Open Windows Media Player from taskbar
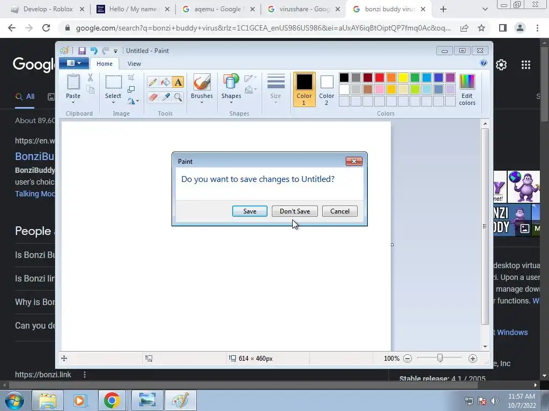The height and width of the screenshot is (411, 549). tap(79, 400)
